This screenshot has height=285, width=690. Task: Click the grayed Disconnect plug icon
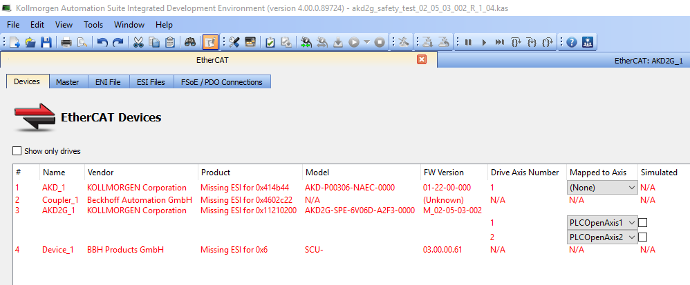click(x=322, y=42)
